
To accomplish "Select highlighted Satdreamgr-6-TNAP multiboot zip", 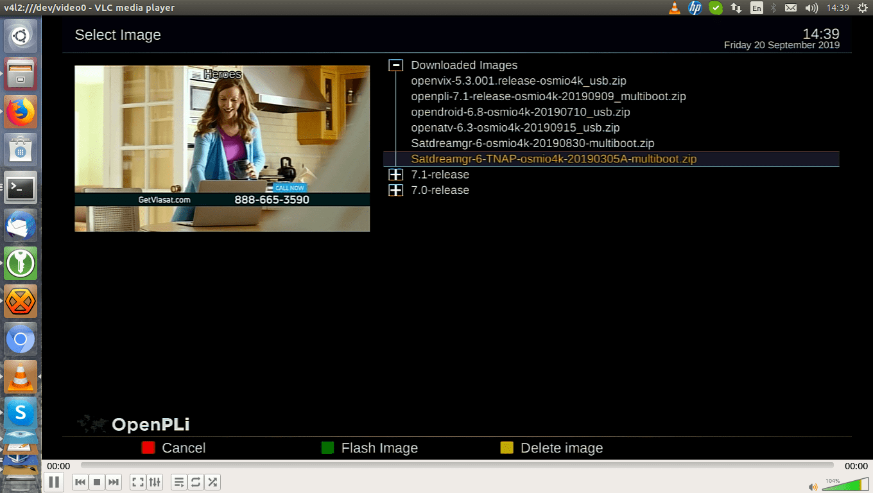I will (611, 159).
